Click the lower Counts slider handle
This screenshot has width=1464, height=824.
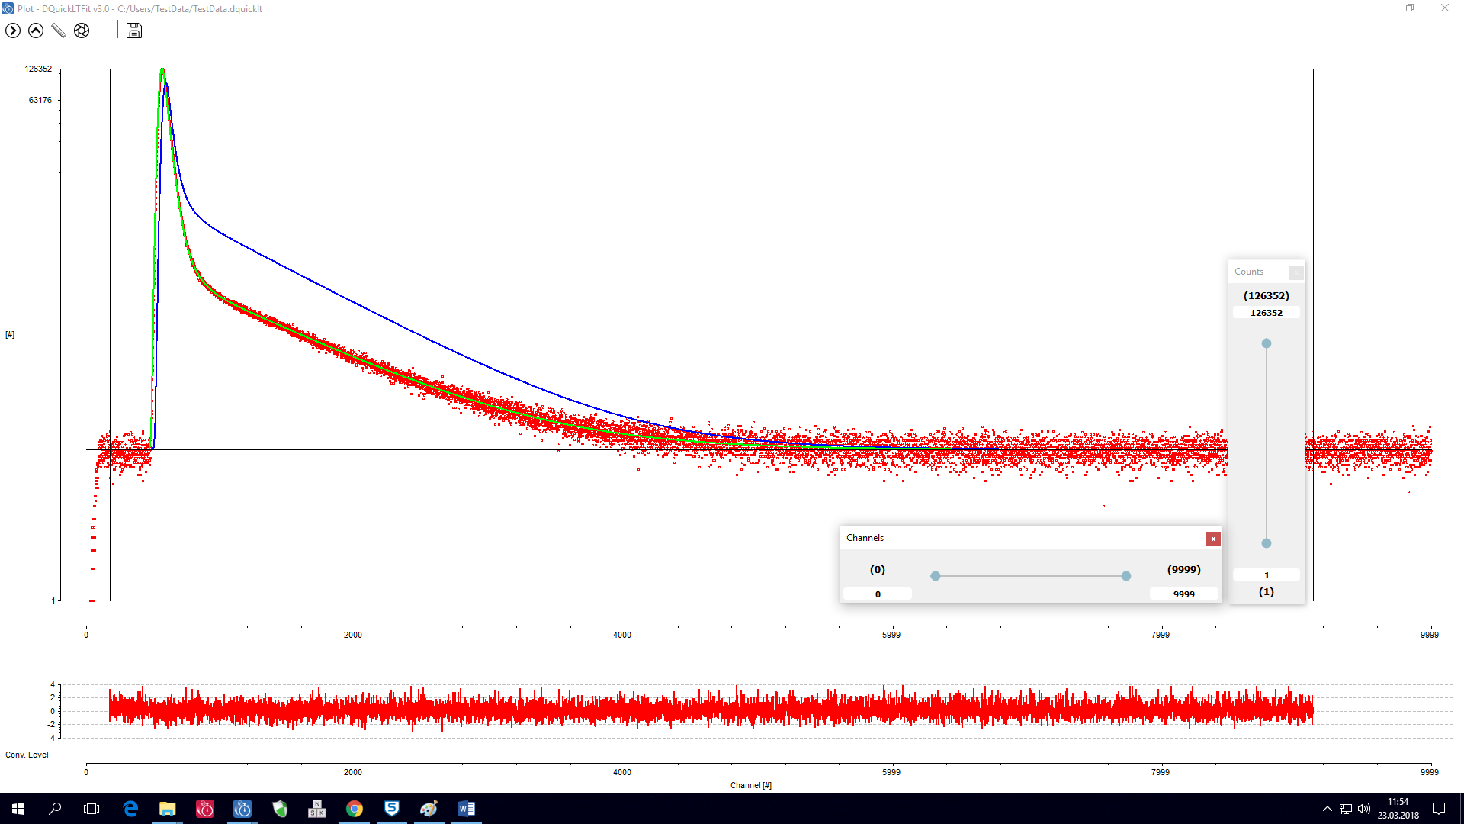[1267, 543]
